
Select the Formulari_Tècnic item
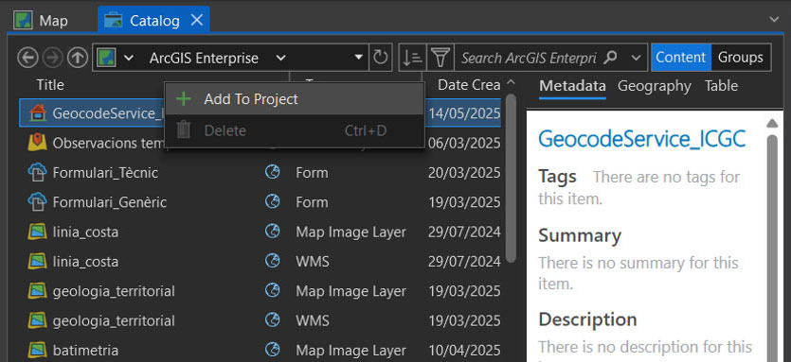coord(105,173)
